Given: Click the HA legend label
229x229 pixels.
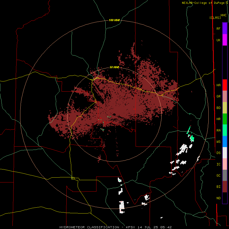Looking at the screenshot, I should [x=218, y=85].
